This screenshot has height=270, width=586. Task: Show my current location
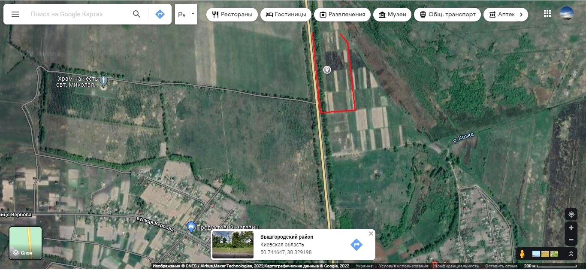571,214
